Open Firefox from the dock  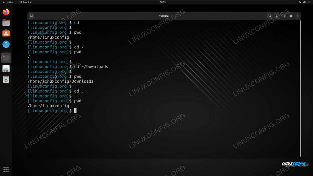(x=6, y=12)
